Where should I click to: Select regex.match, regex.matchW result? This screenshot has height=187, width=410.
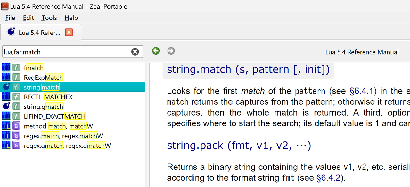(73, 136)
